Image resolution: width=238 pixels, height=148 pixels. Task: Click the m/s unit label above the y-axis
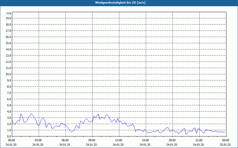(x=9, y=13)
